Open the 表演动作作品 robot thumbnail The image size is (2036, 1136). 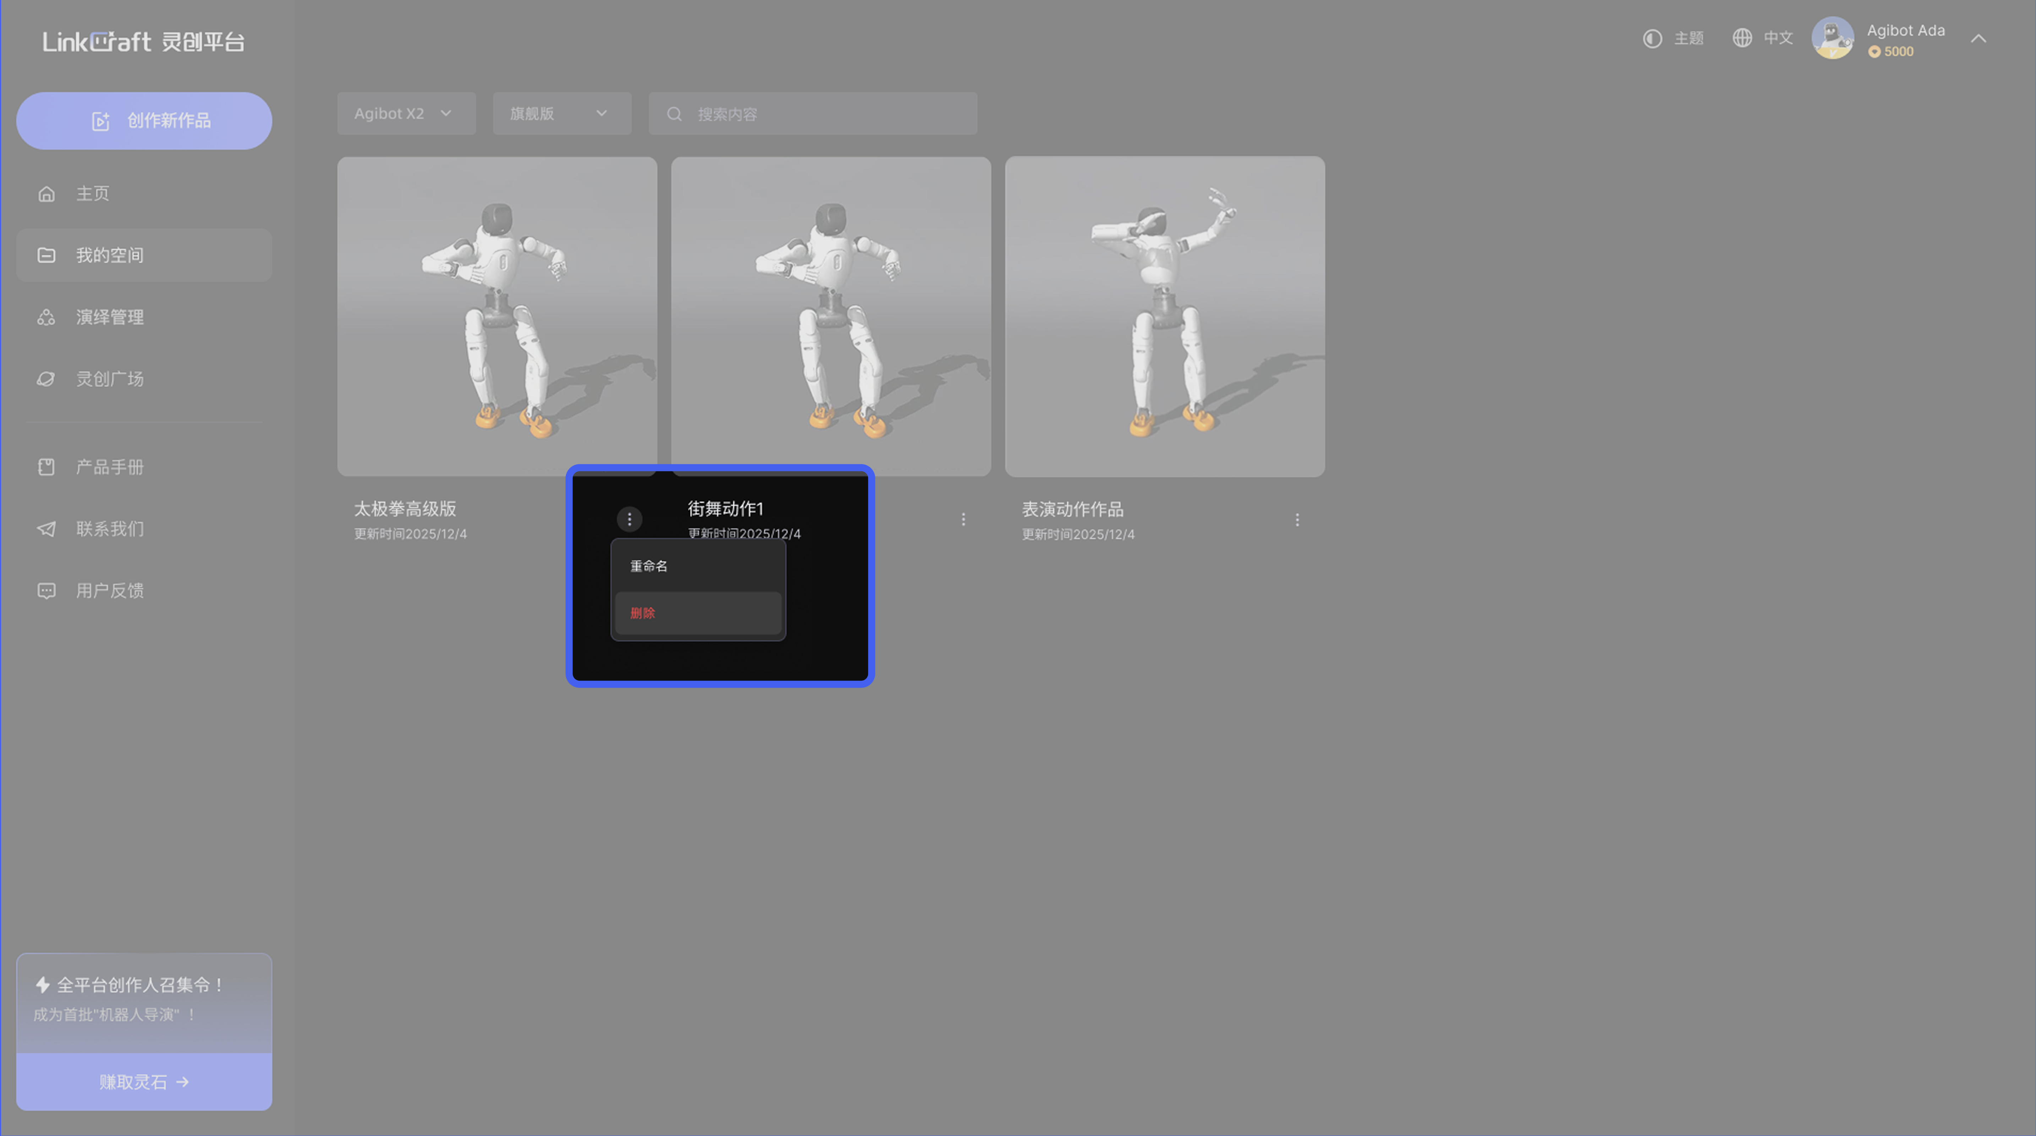coord(1164,316)
